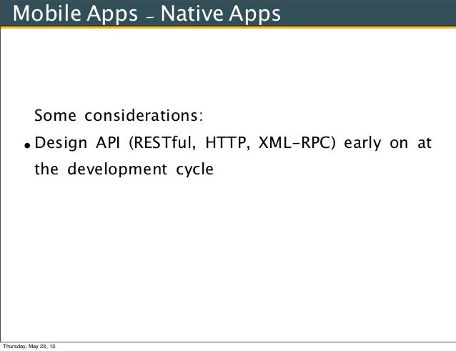Click the slide title 'Mobile Apps – Native Apps'
This screenshot has width=456, height=351.
147,14
